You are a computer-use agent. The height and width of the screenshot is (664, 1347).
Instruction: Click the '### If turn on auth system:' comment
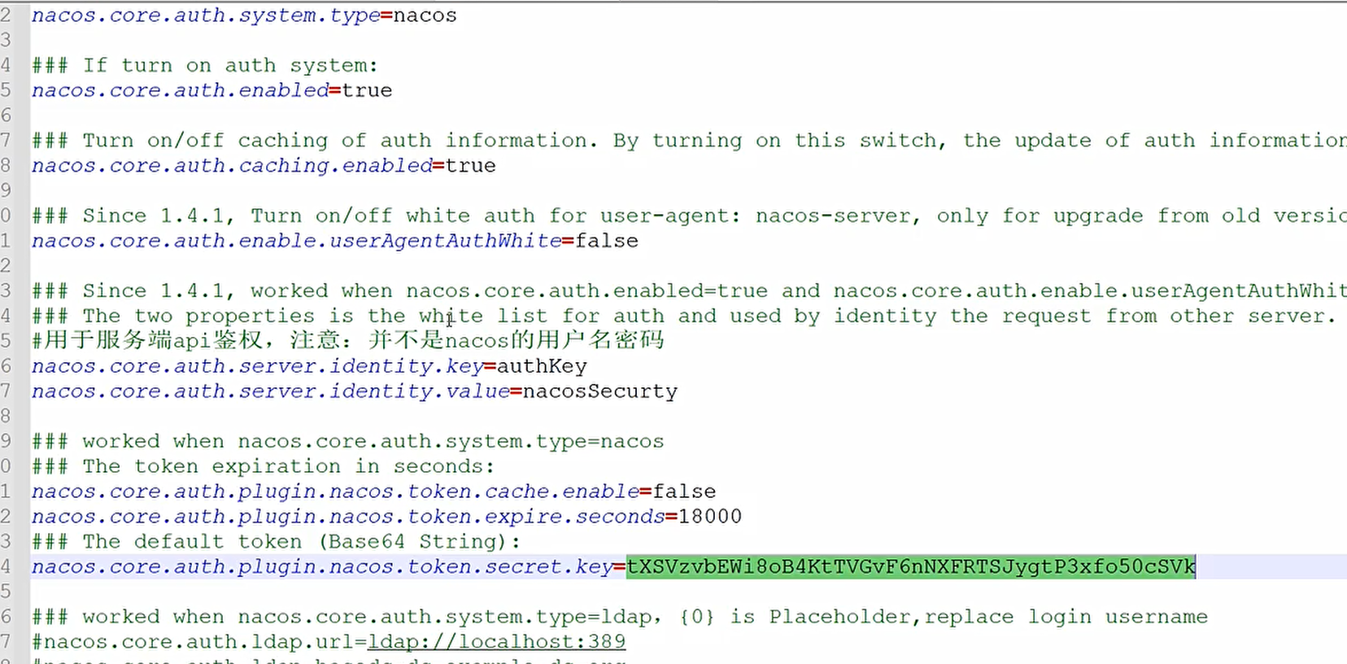tap(205, 65)
